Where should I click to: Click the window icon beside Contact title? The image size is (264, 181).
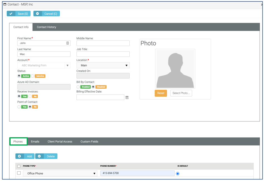point(5,4)
